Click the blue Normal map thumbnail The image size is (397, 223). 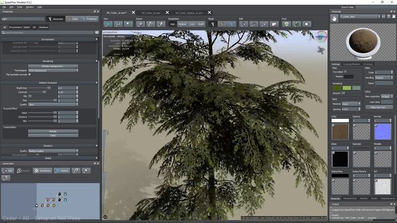coord(383,132)
